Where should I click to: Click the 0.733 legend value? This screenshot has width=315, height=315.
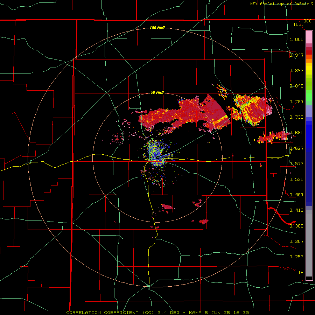(x=296, y=117)
